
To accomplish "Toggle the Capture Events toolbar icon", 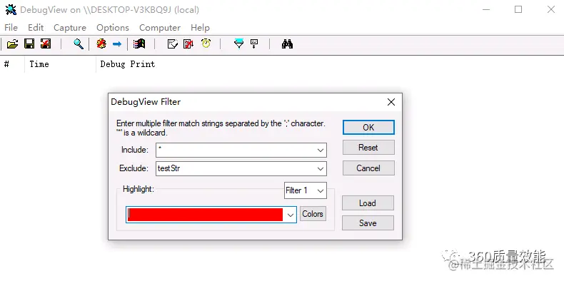I will pos(139,44).
